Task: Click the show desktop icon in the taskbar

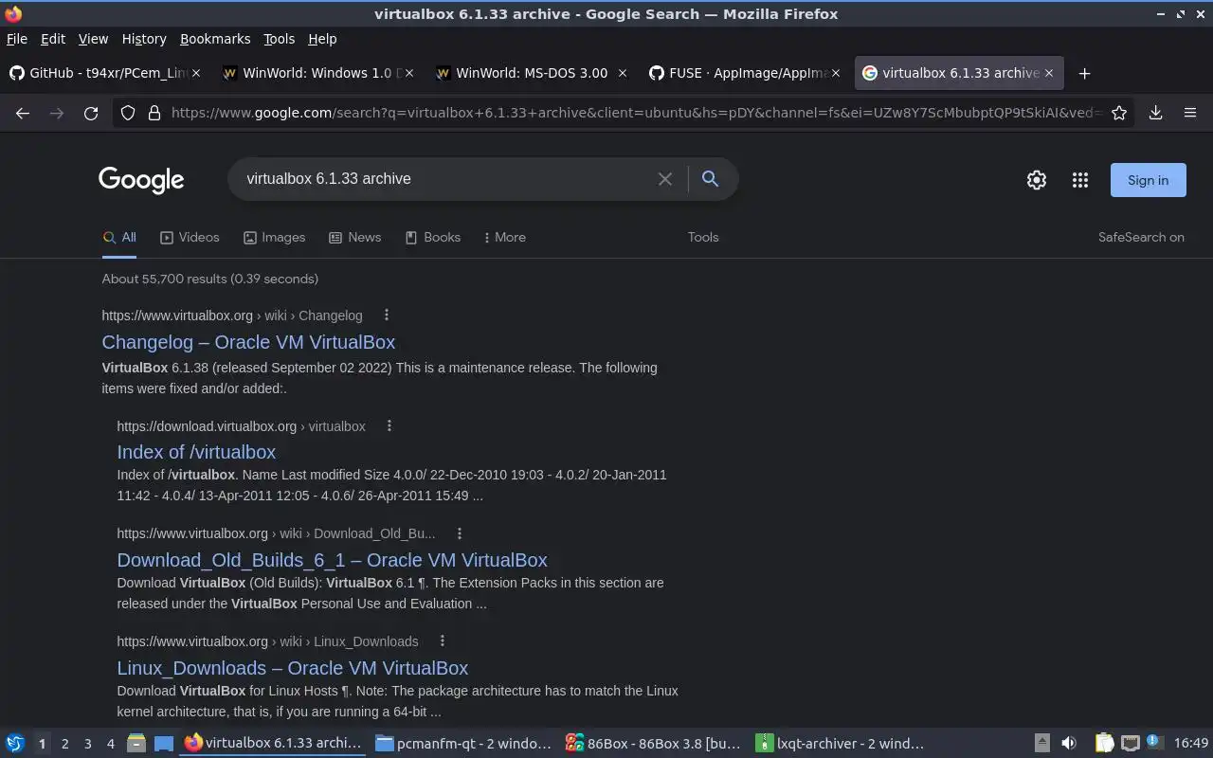Action: [164, 744]
